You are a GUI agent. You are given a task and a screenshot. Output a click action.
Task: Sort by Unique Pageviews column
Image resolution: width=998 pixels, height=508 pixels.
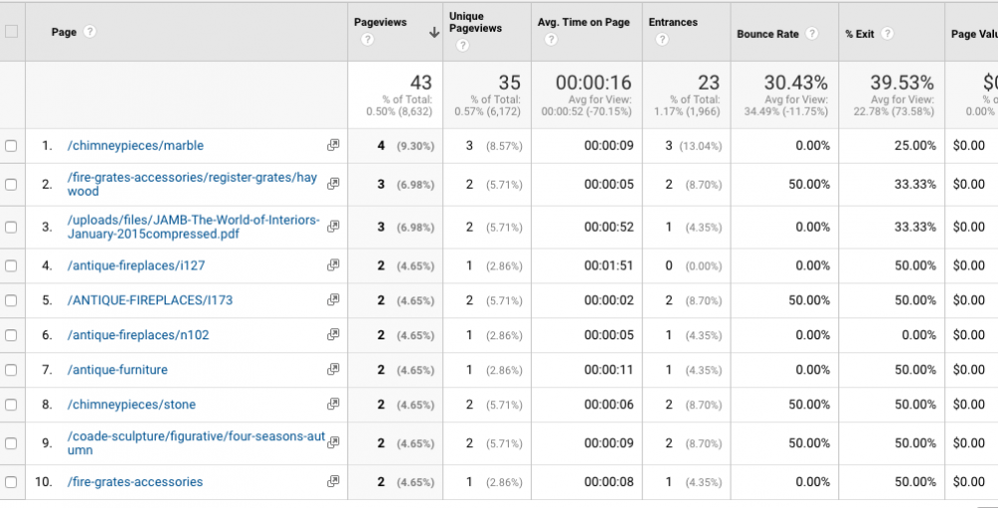[x=474, y=22]
